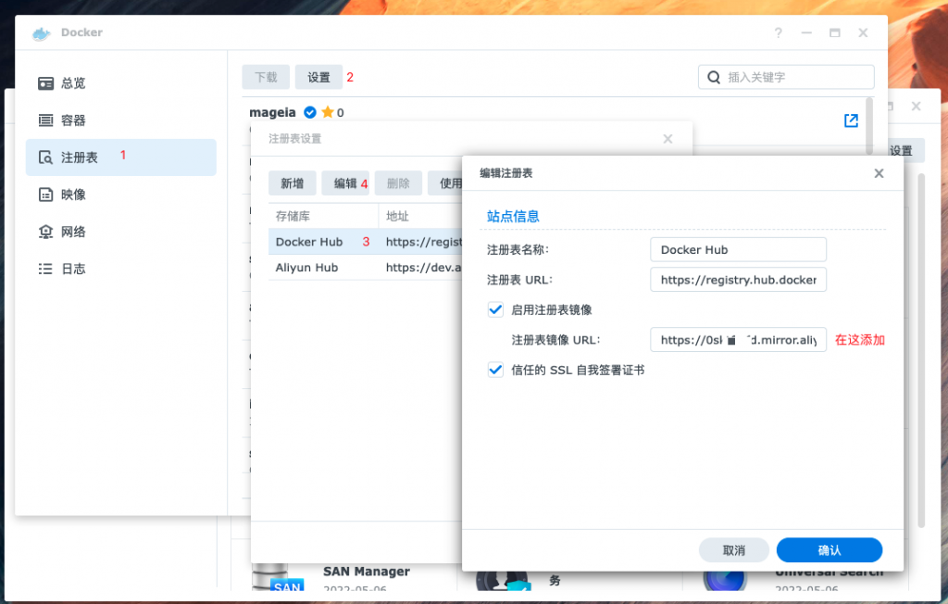
Task: Open the 映像 images section
Action: pyautogui.click(x=121, y=195)
